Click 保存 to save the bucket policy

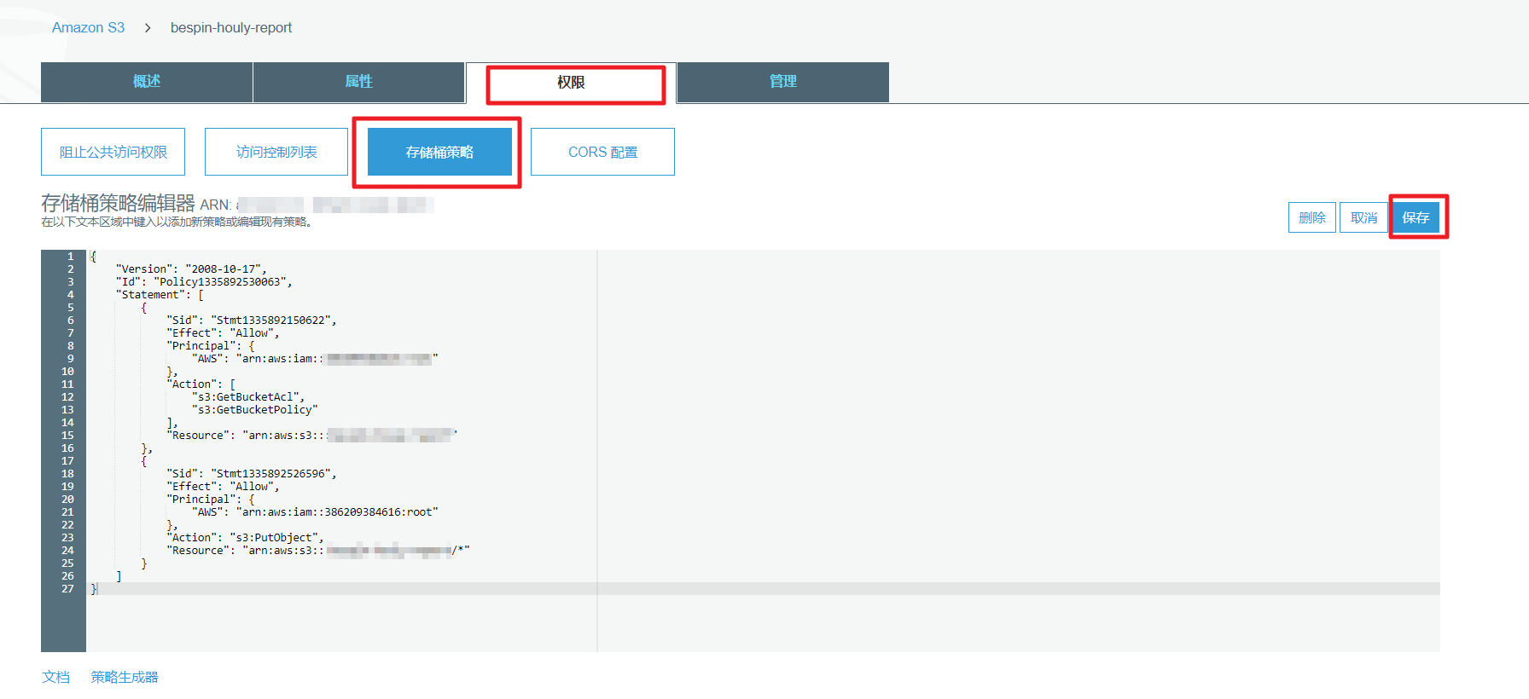pyautogui.click(x=1416, y=217)
